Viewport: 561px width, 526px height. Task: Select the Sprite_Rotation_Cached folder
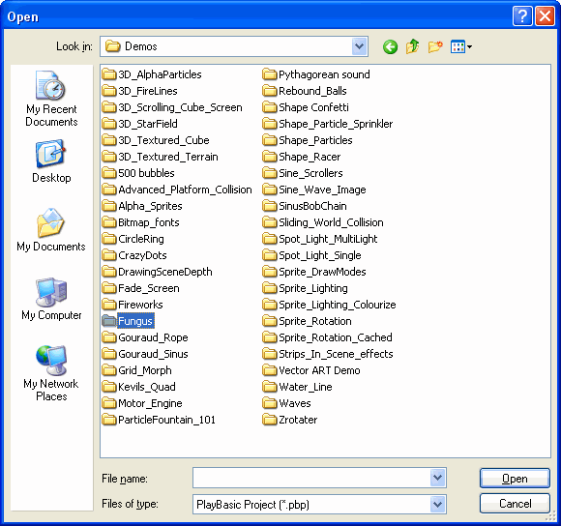click(327, 337)
